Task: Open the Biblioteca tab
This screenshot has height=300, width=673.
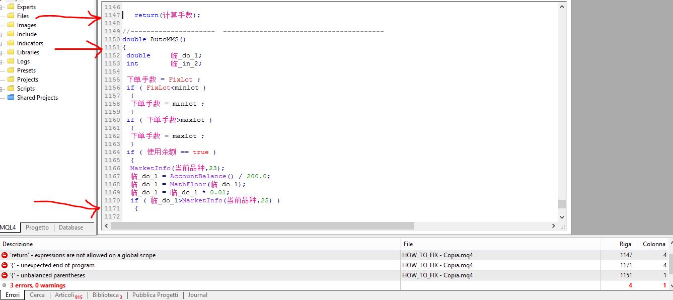Action: (107, 295)
